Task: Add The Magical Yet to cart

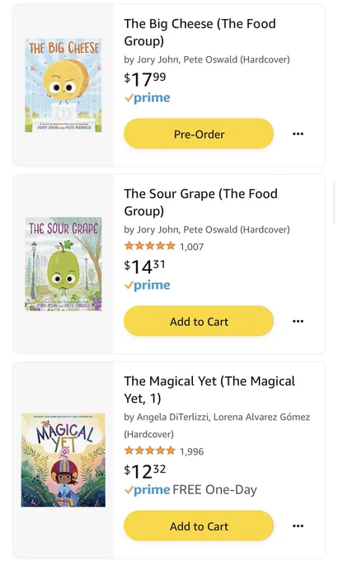Action: click(x=199, y=526)
